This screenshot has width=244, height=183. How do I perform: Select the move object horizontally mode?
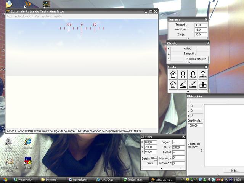pyautogui.click(x=183, y=75)
